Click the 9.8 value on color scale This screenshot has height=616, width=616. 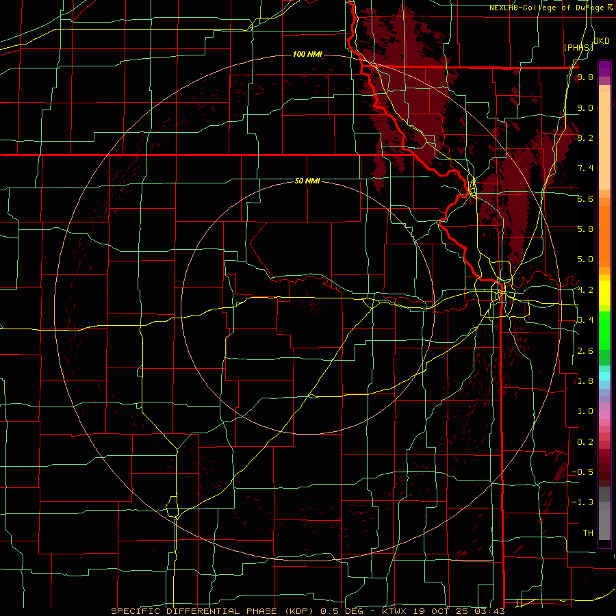tap(585, 77)
